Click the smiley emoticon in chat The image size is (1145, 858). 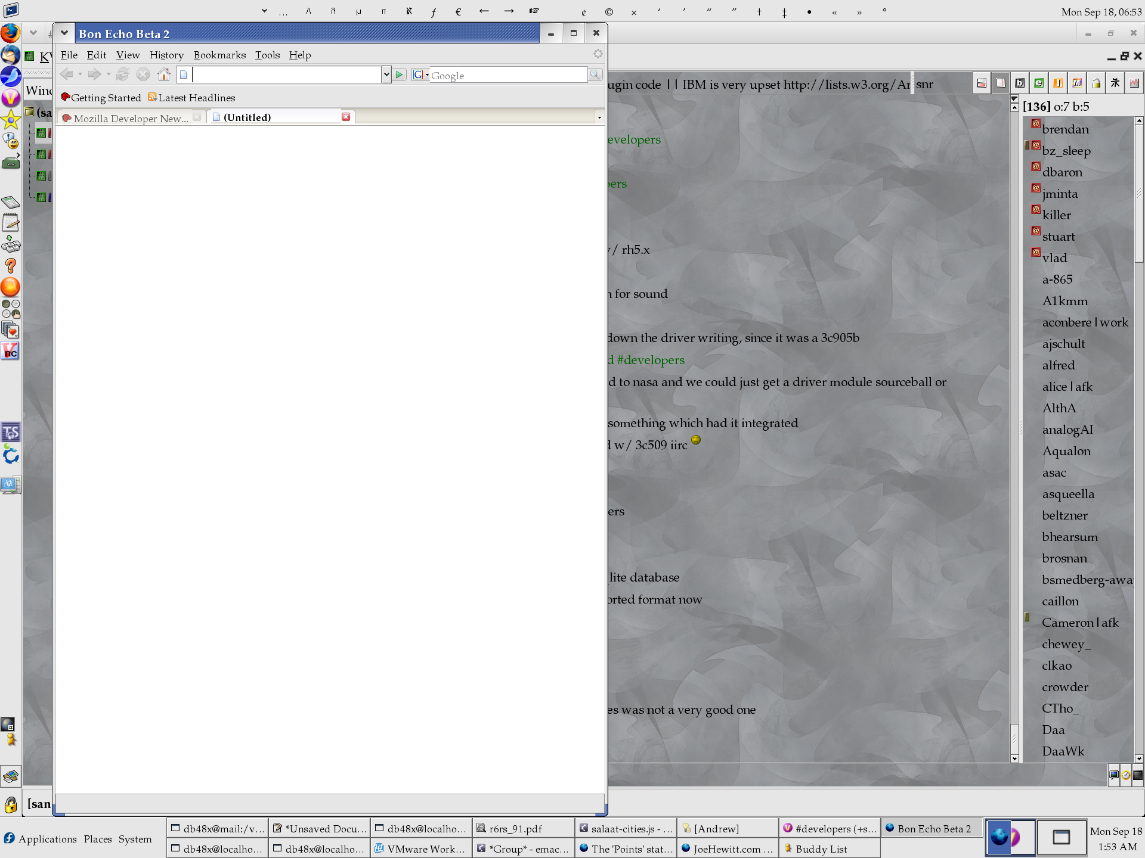[x=696, y=440]
